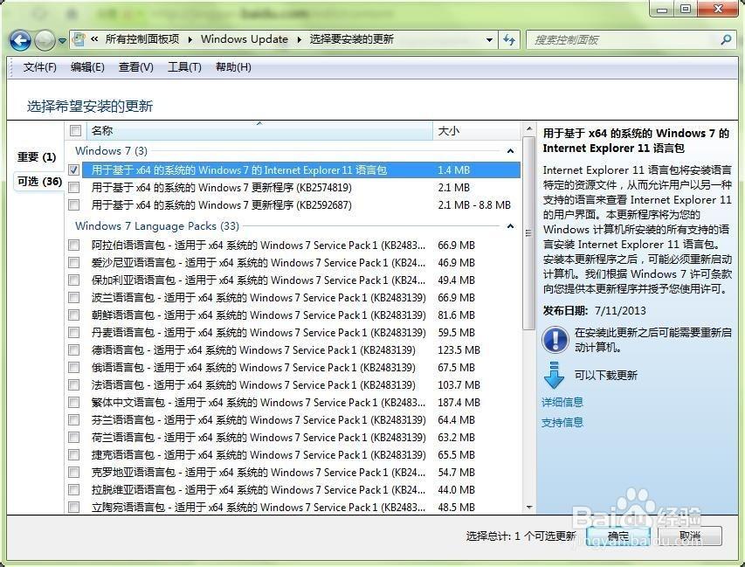The image size is (745, 567).
Task: Switch to the 可选 (36) updates tab
Action: coord(39,181)
